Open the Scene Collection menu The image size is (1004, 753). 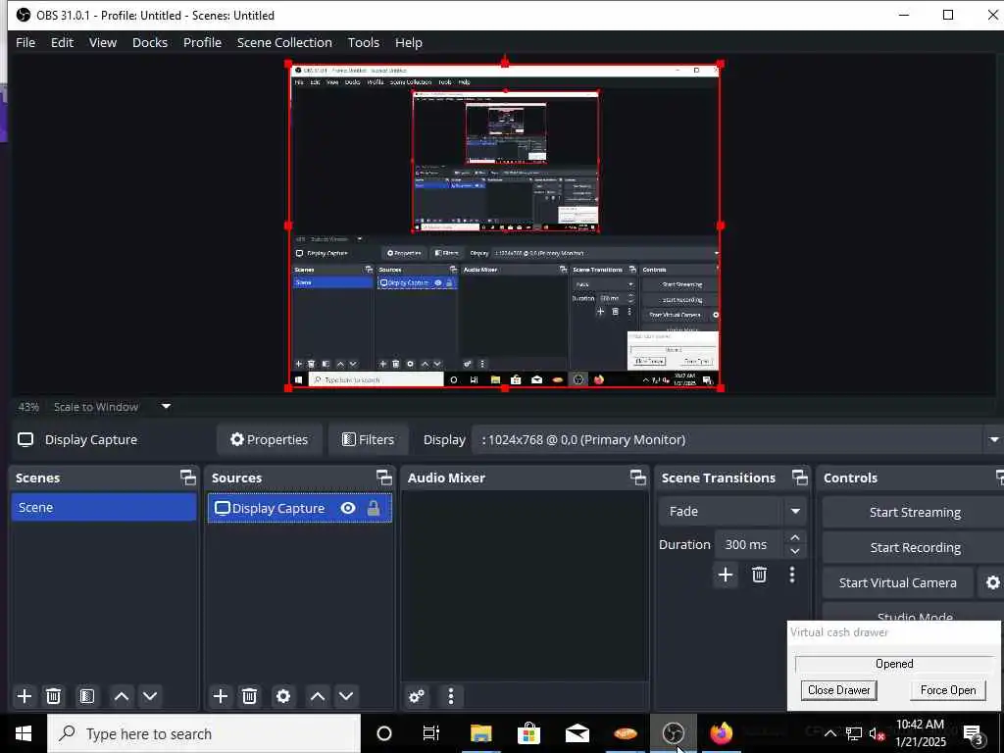(284, 42)
